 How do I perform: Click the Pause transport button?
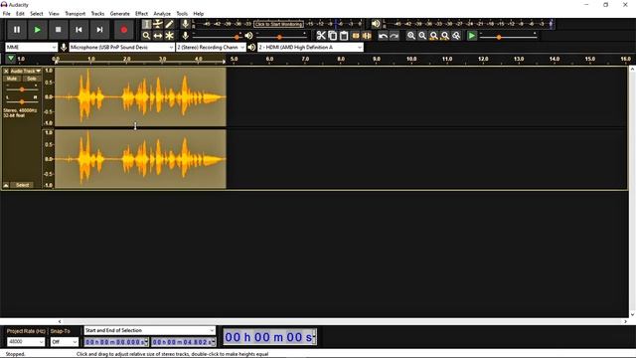coord(17,30)
